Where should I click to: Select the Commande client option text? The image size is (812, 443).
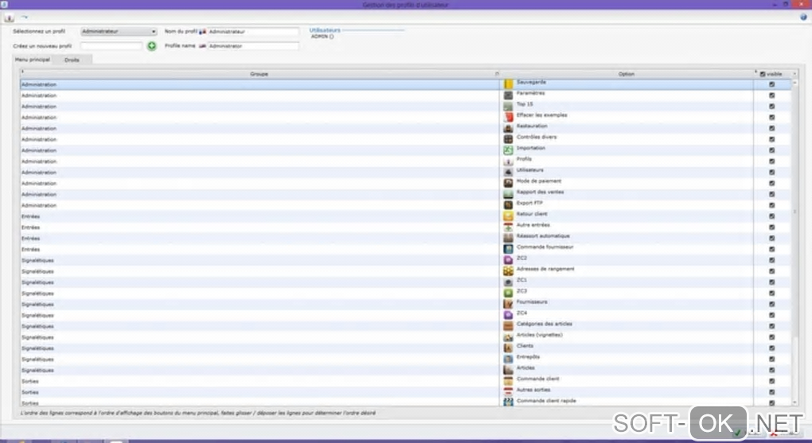537,379
